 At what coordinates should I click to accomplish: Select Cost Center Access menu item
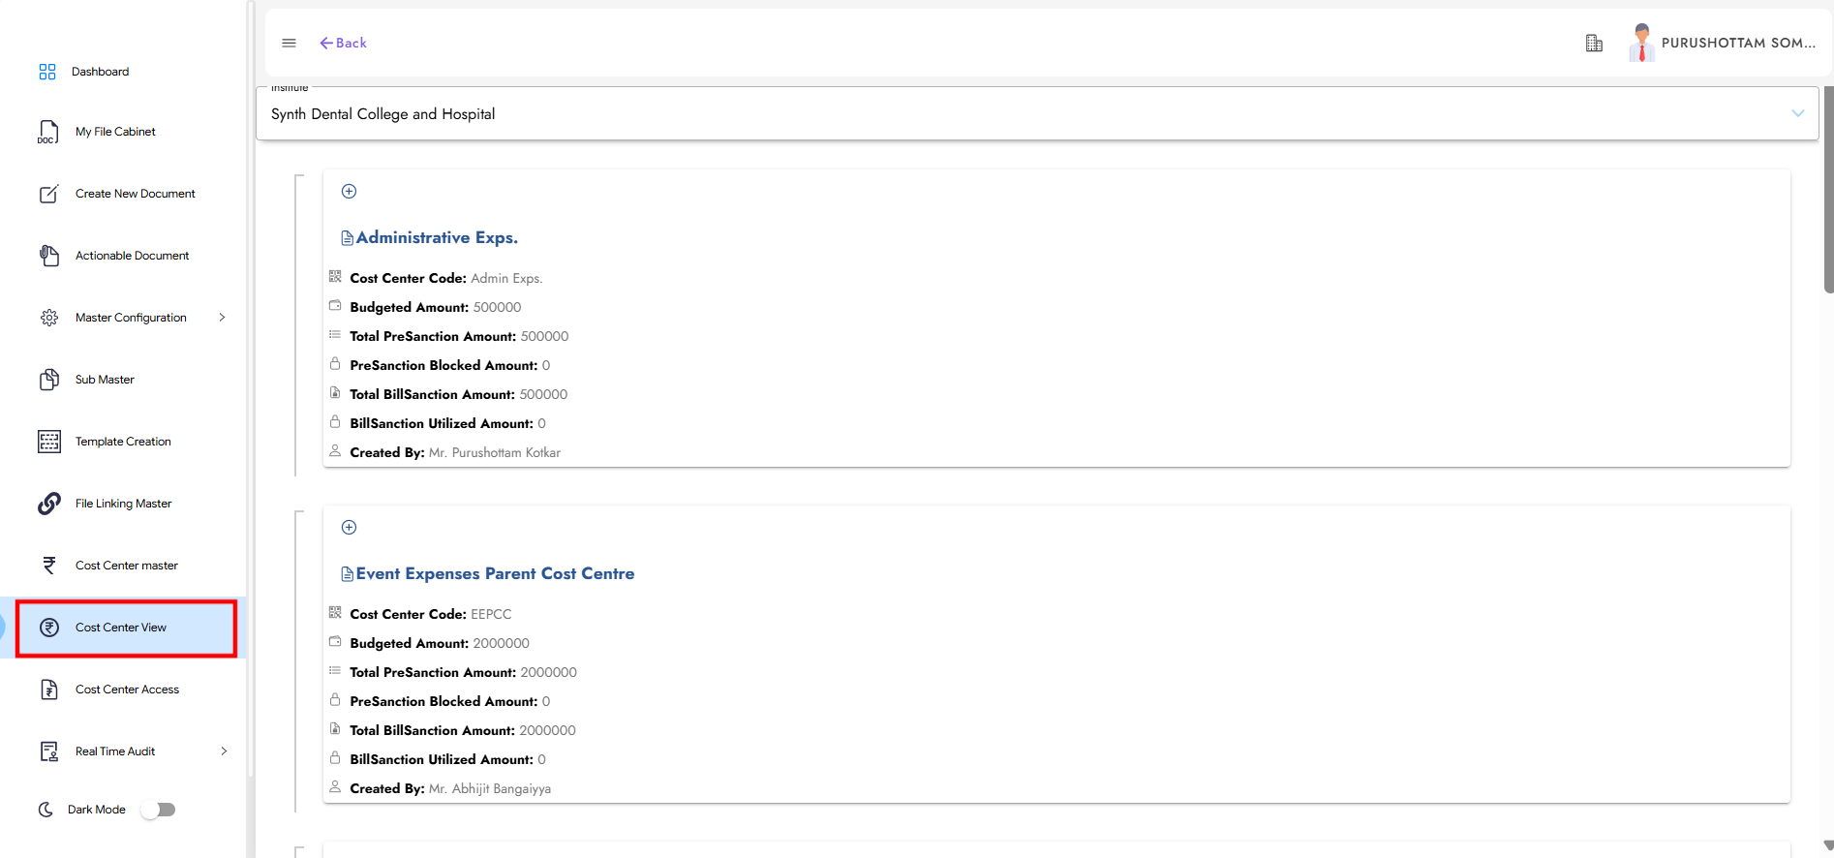click(127, 689)
